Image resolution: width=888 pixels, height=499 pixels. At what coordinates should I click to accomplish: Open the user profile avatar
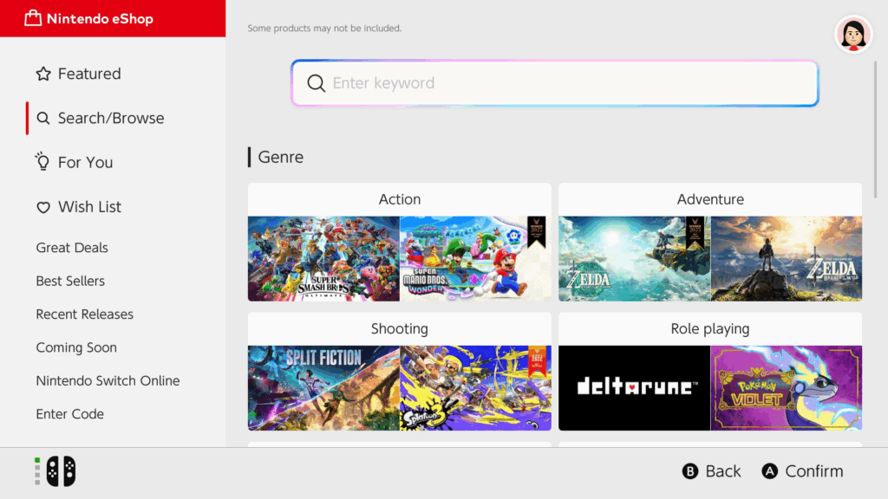(853, 34)
